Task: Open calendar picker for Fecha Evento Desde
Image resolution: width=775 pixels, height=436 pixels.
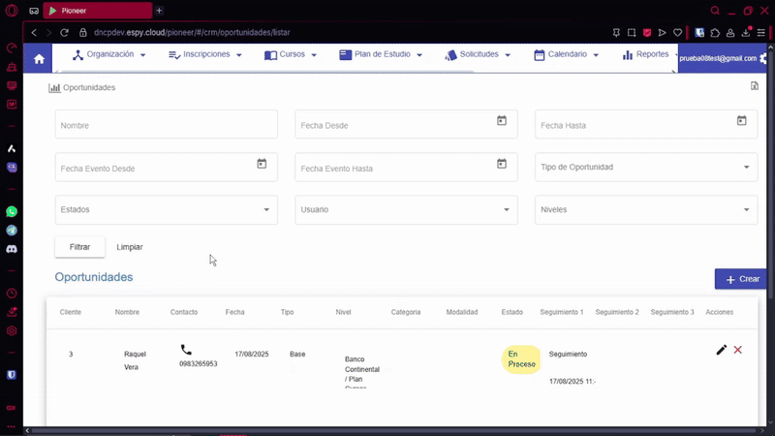Action: tap(262, 165)
